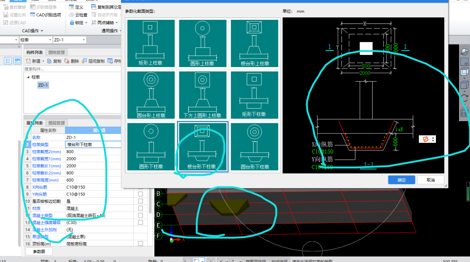Select the 下方上圆形上柱墩 section type
The width and height of the screenshot is (470, 262).
203,95
